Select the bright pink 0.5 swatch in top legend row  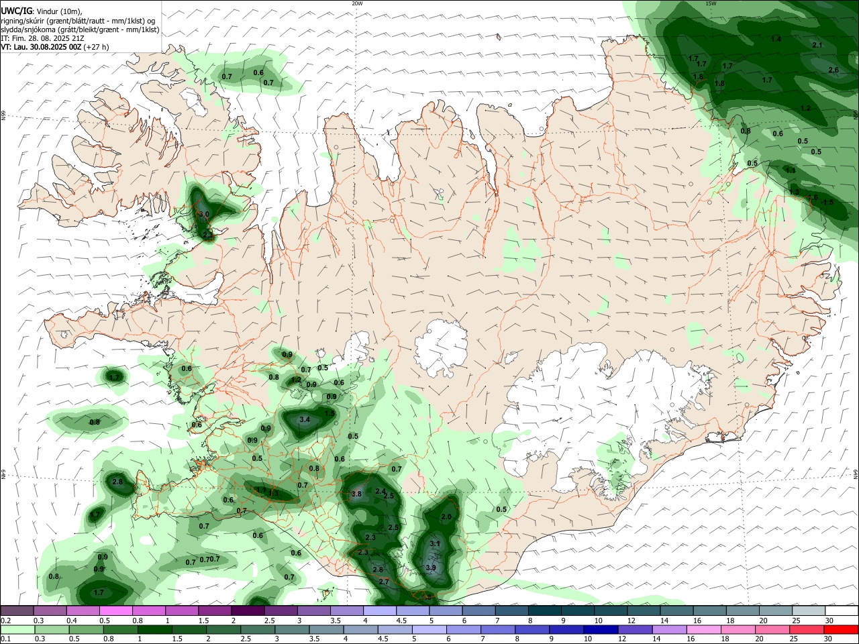(x=116, y=610)
